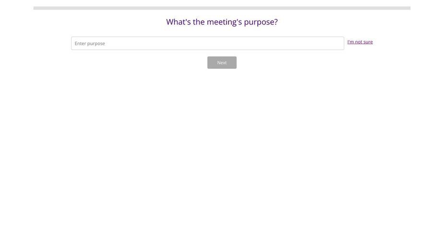Focus the meeting purpose input box
444x249 pixels.
point(207,43)
